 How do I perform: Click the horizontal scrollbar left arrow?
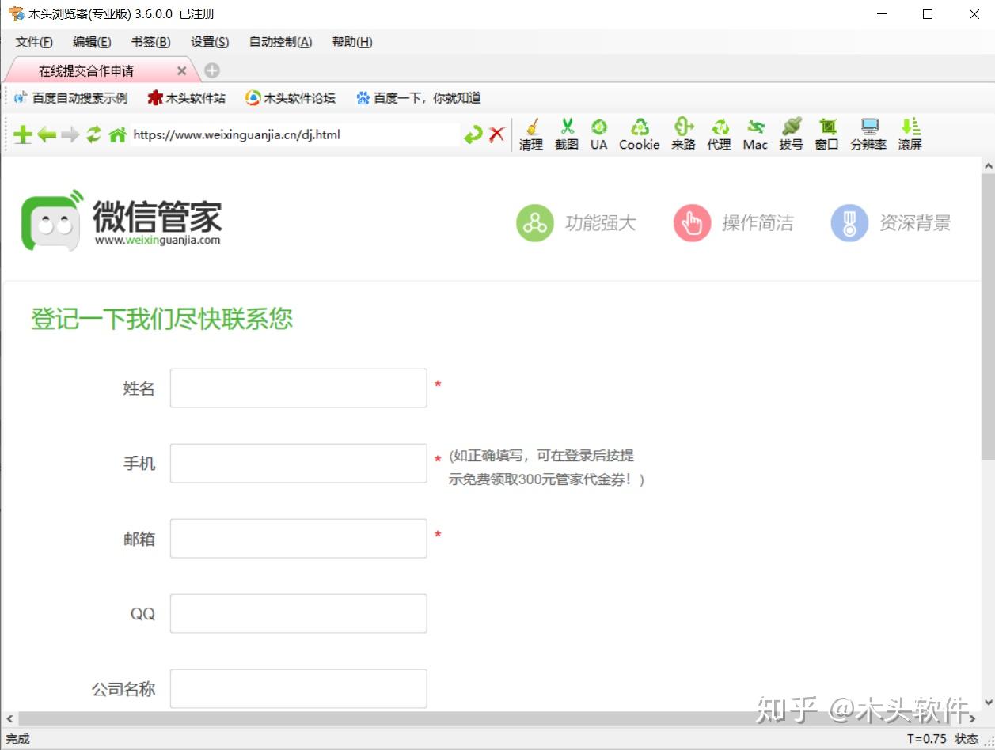(9, 719)
